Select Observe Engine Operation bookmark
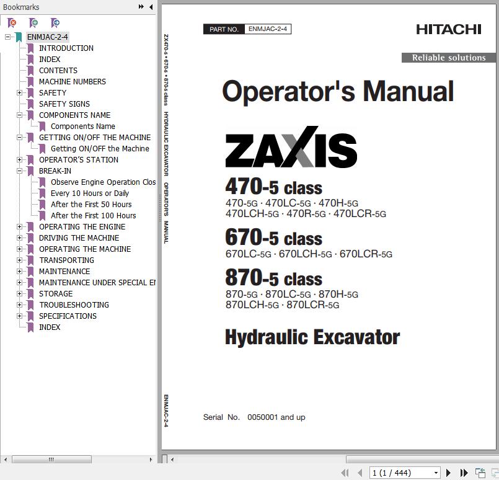 (103, 182)
